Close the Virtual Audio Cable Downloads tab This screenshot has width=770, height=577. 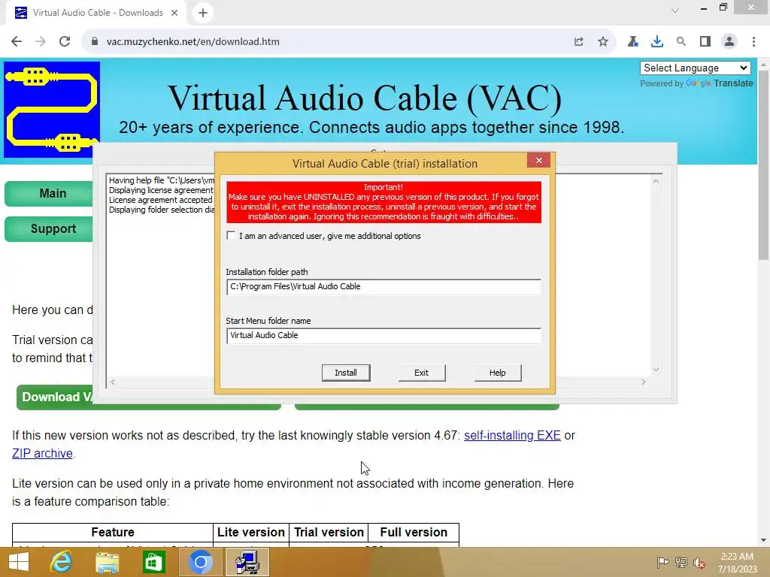click(174, 13)
